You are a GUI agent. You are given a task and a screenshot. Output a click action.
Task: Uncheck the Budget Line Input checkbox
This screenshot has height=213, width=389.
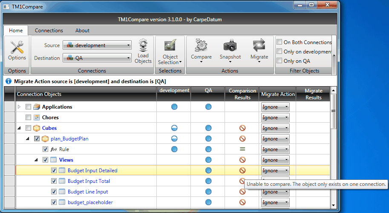pos(54,192)
